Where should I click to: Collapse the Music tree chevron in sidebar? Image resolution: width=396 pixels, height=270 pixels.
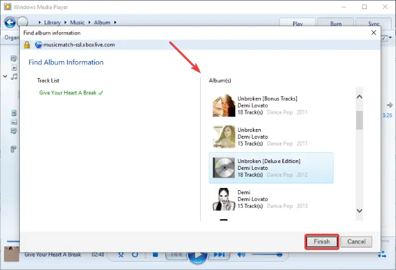(5, 76)
